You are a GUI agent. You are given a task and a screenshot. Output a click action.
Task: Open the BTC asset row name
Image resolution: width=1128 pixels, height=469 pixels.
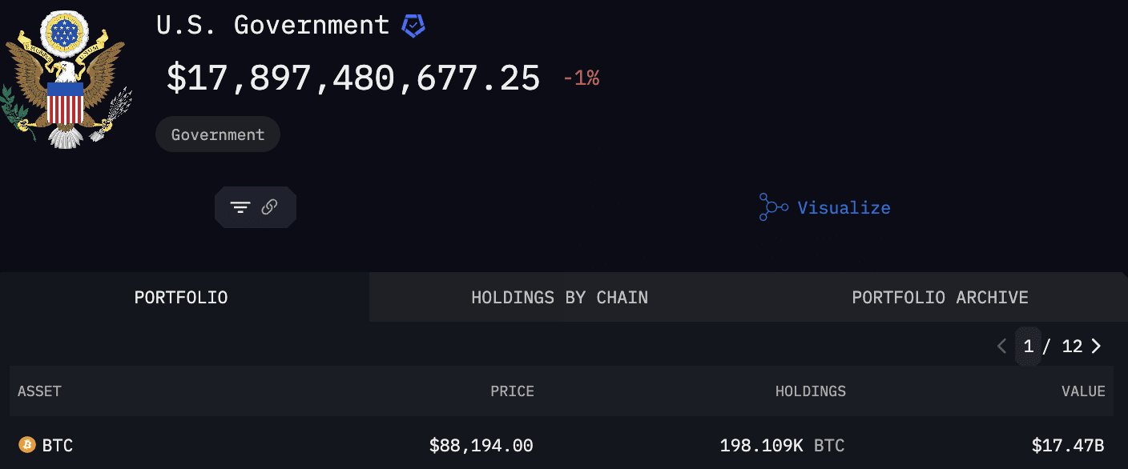(58, 445)
